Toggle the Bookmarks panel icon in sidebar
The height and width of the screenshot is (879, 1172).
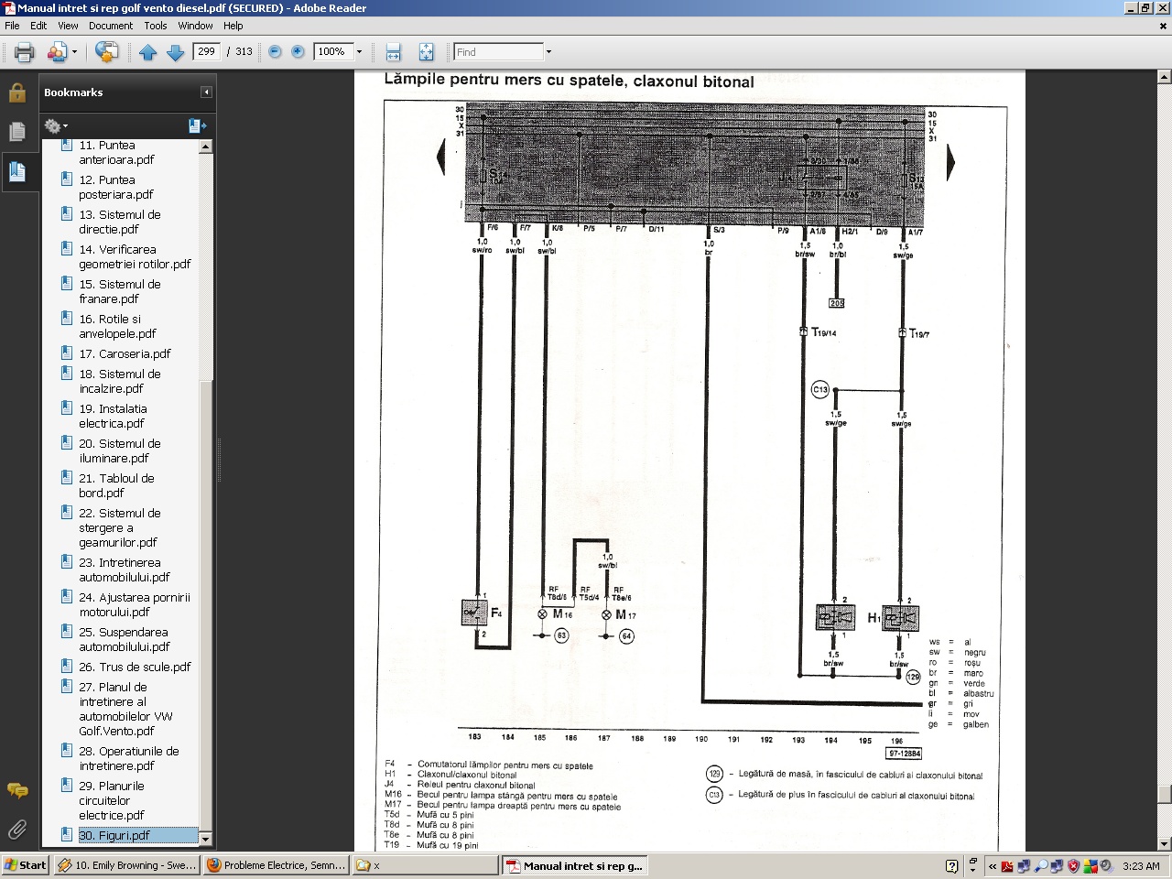tap(16, 171)
